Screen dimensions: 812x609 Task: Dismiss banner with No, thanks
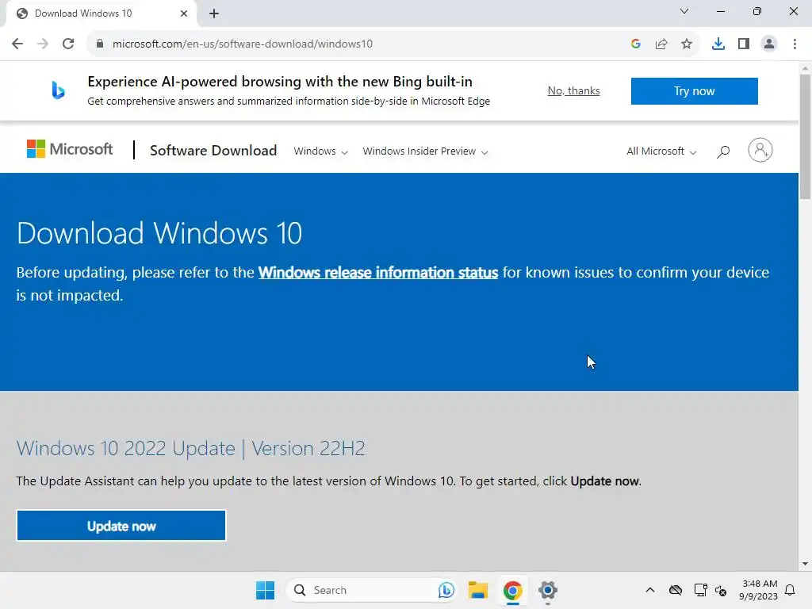click(x=574, y=90)
